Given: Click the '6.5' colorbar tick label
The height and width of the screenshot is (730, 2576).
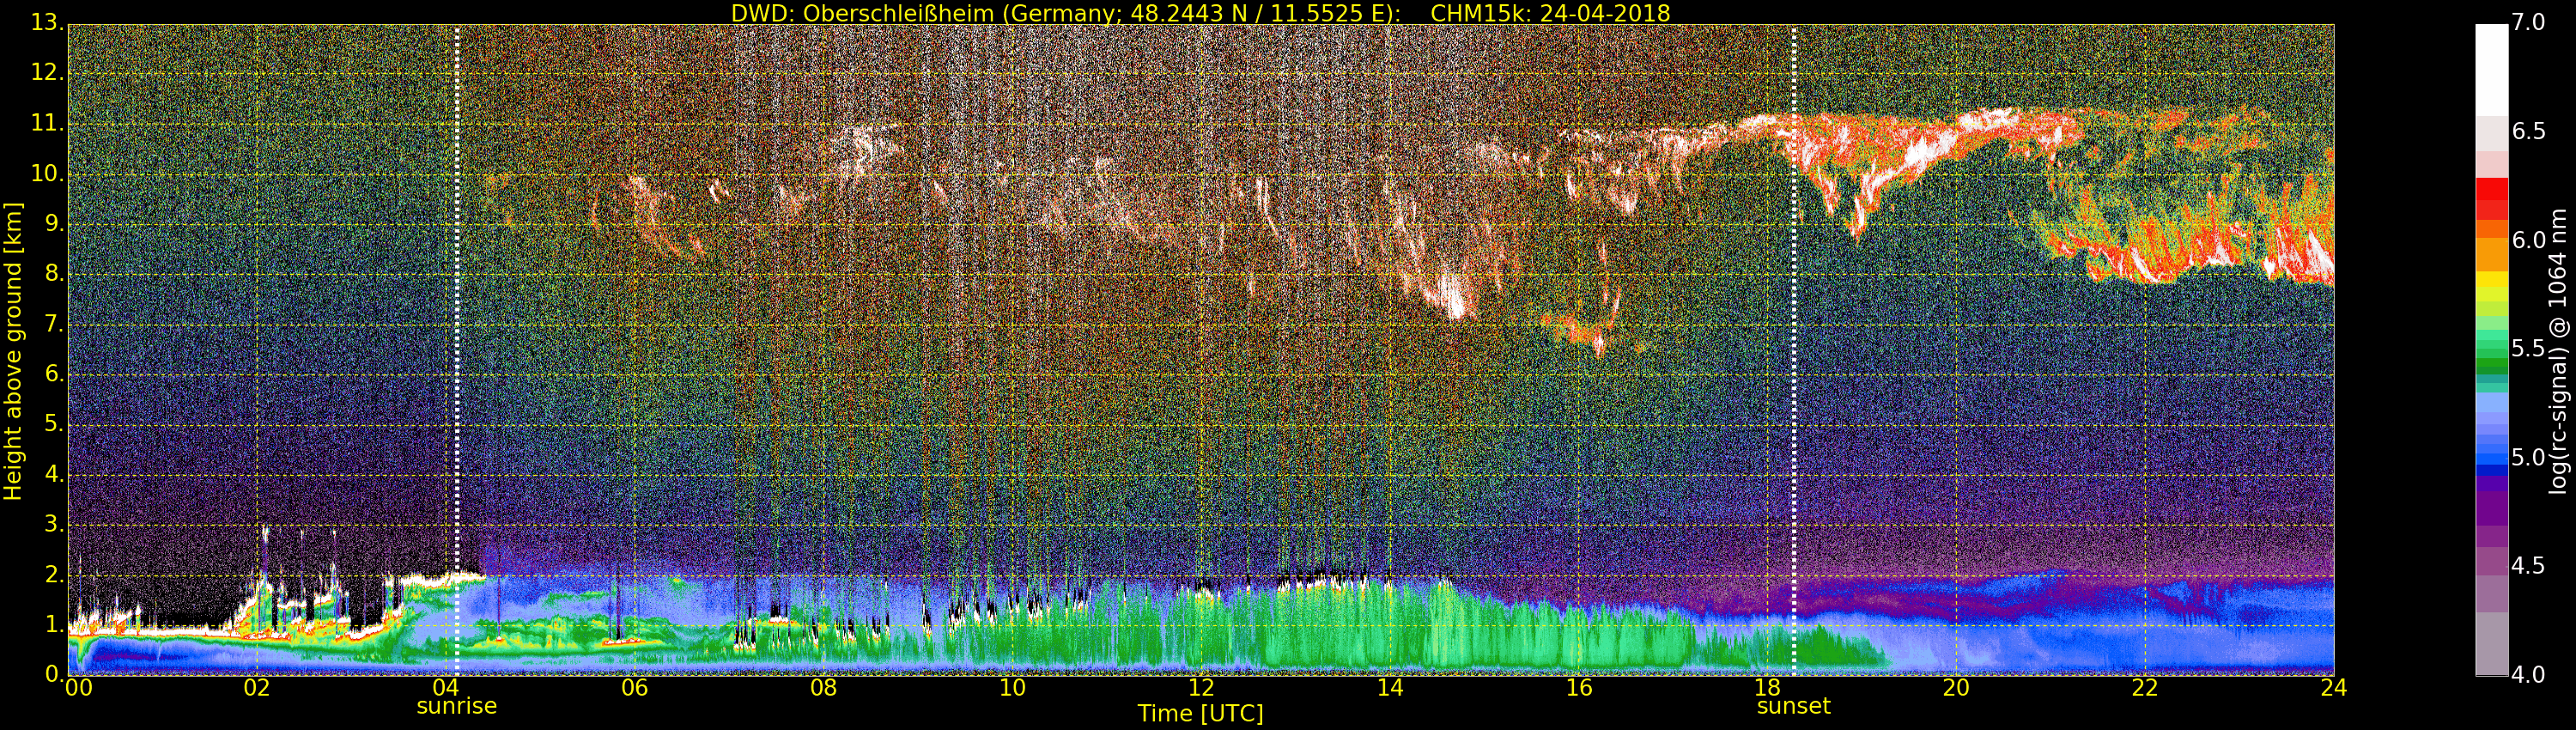Looking at the screenshot, I should (x=2529, y=131).
